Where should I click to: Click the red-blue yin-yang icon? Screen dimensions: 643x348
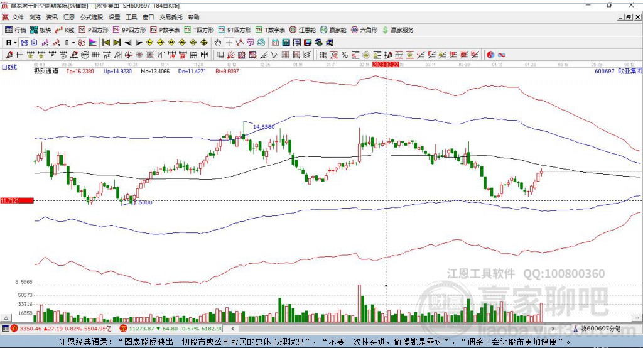pos(490,55)
